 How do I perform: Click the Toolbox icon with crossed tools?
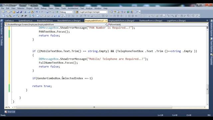[125, 12]
